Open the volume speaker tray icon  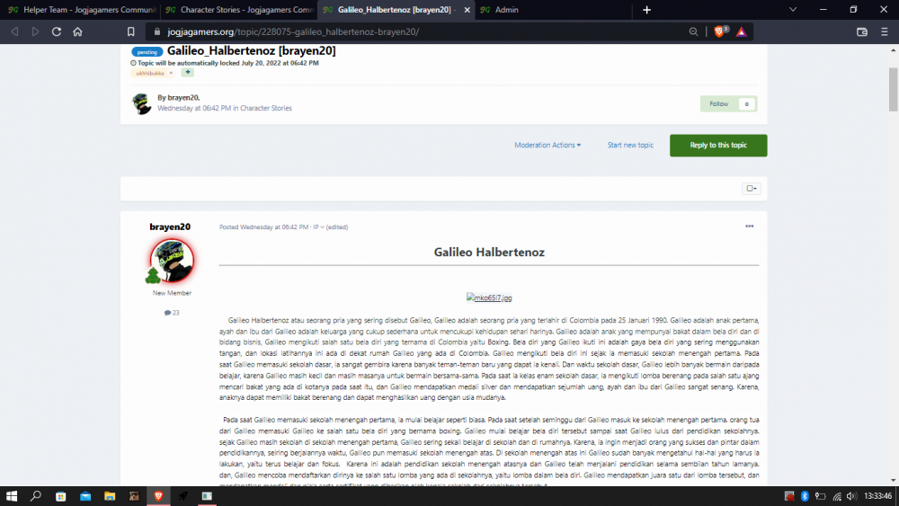click(x=850, y=496)
